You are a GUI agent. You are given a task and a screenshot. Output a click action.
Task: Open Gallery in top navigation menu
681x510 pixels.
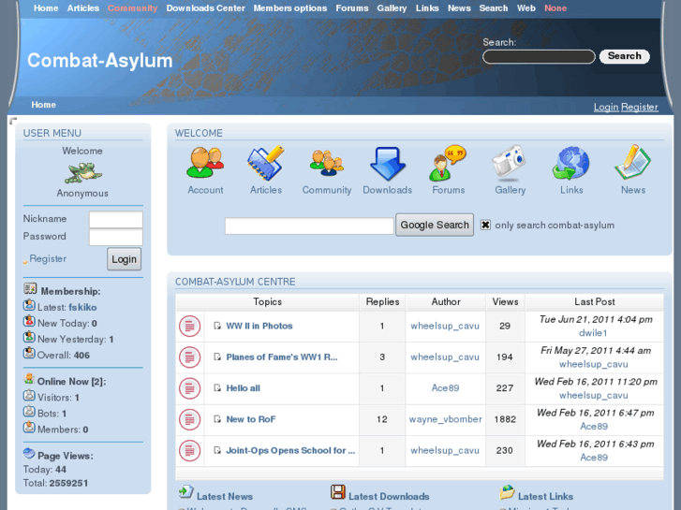click(392, 7)
